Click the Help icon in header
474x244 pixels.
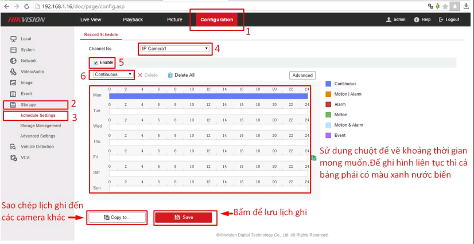click(417, 19)
